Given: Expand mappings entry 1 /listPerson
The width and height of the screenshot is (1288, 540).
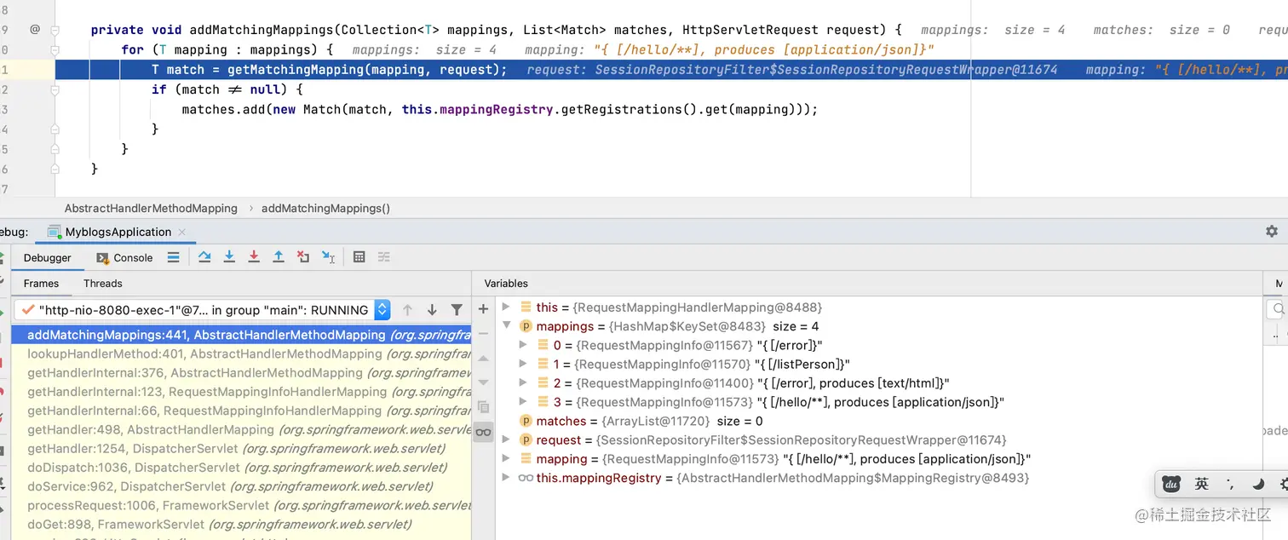Looking at the screenshot, I should [523, 364].
